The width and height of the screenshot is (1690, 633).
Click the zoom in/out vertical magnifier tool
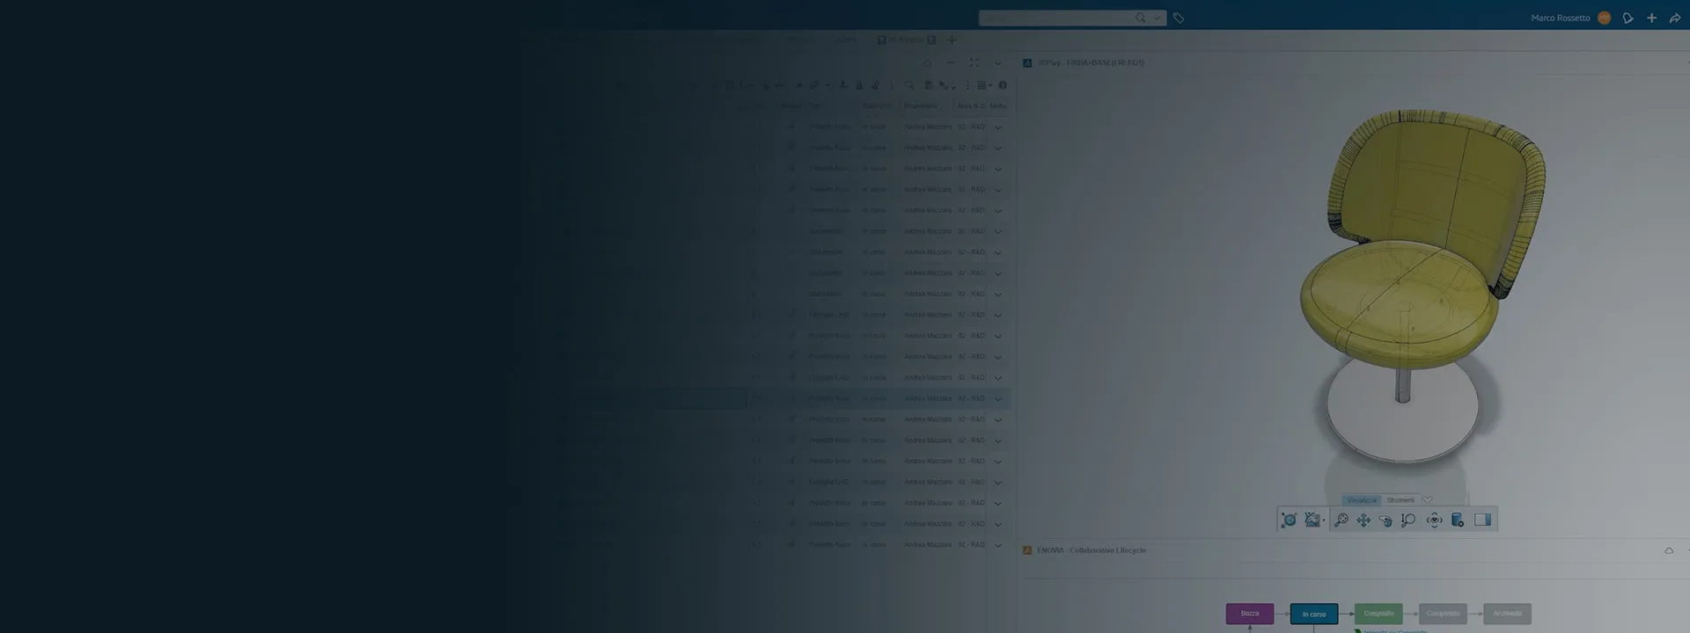click(x=1408, y=520)
